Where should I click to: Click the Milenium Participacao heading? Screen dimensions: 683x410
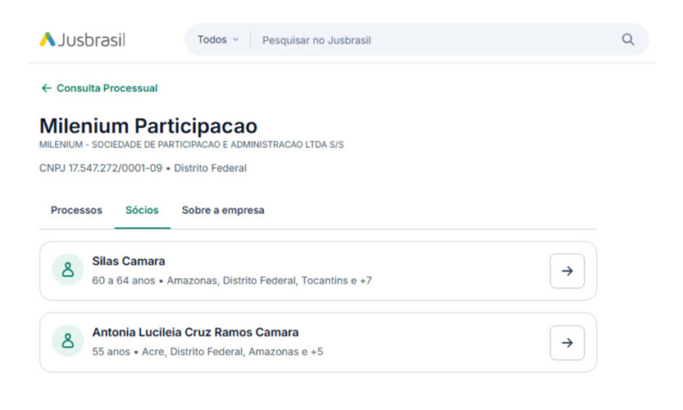click(148, 126)
